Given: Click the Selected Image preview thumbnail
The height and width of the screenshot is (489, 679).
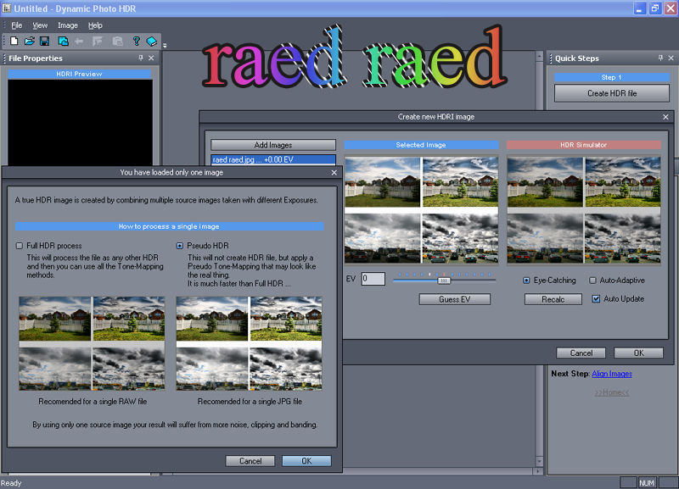Looking at the screenshot, I should tap(421, 209).
